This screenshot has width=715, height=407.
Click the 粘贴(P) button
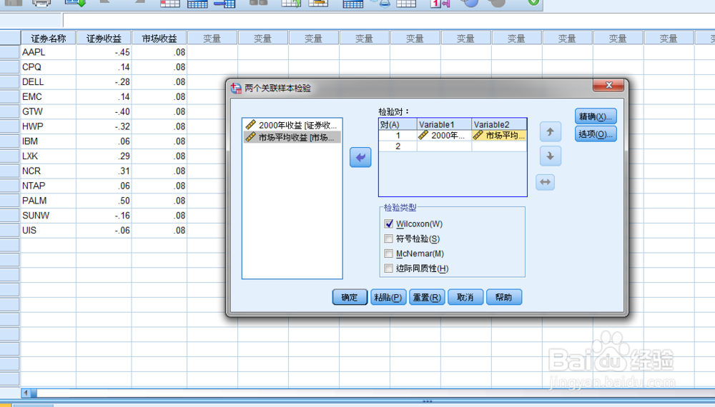pos(388,297)
